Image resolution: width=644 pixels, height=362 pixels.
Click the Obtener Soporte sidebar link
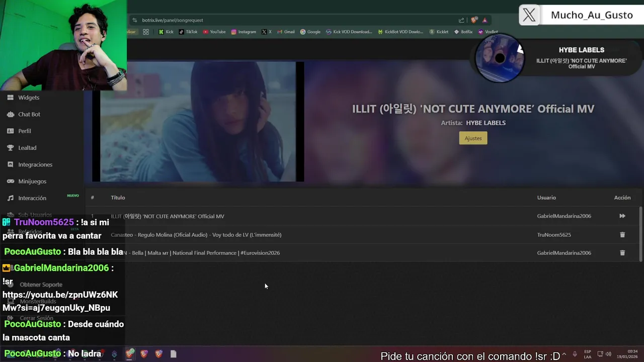click(x=41, y=285)
